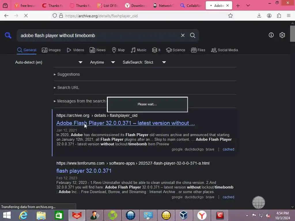Open the Store app on taskbar
Screen dimensions: 295x221
click(x=59, y=215)
